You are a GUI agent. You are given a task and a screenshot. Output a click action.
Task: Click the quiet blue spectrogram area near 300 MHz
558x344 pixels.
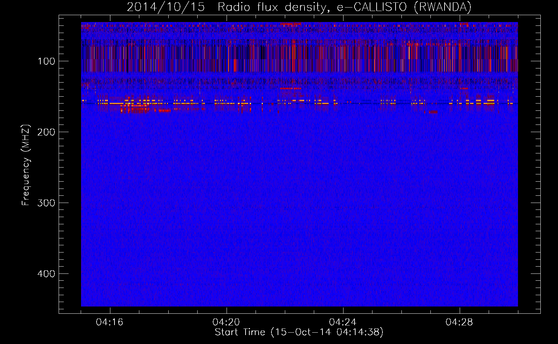pos(299,203)
